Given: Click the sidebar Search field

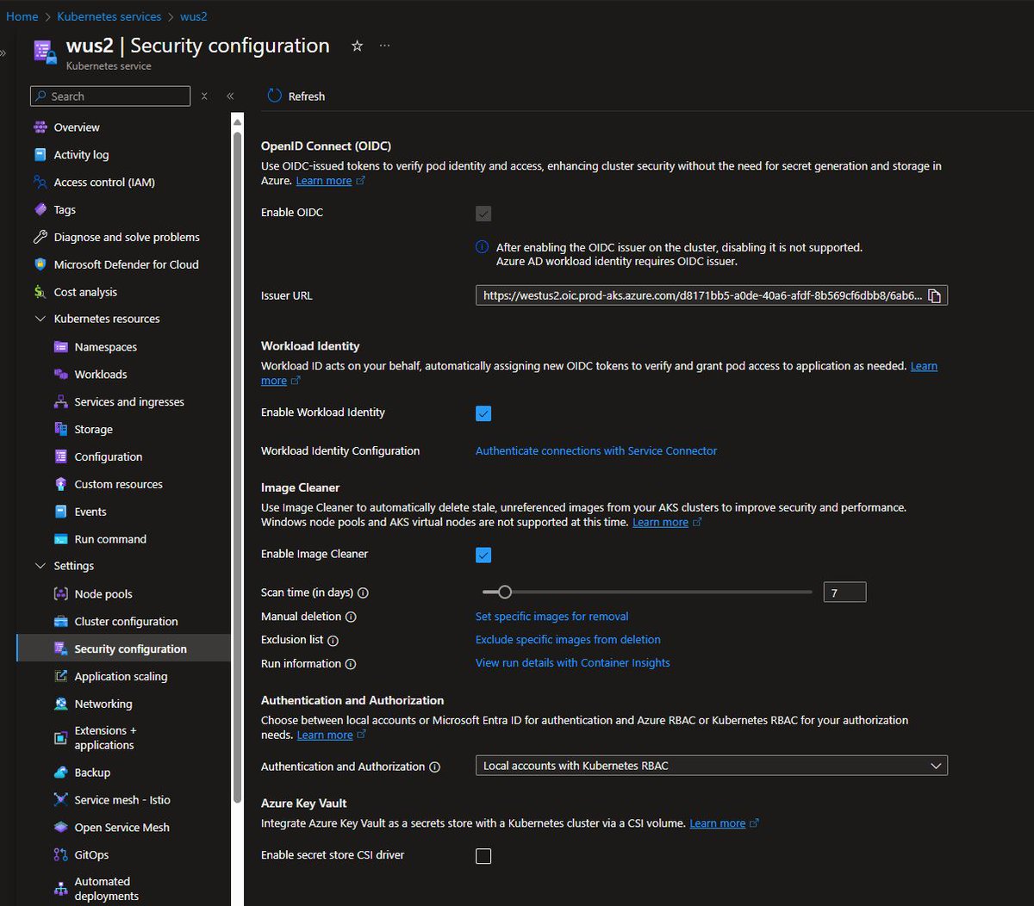Looking at the screenshot, I should (110, 96).
